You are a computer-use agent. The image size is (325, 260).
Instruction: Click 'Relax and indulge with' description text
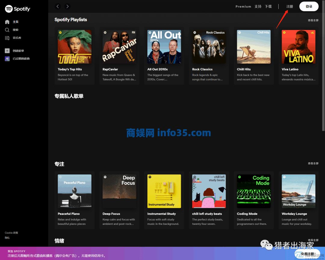72,220
